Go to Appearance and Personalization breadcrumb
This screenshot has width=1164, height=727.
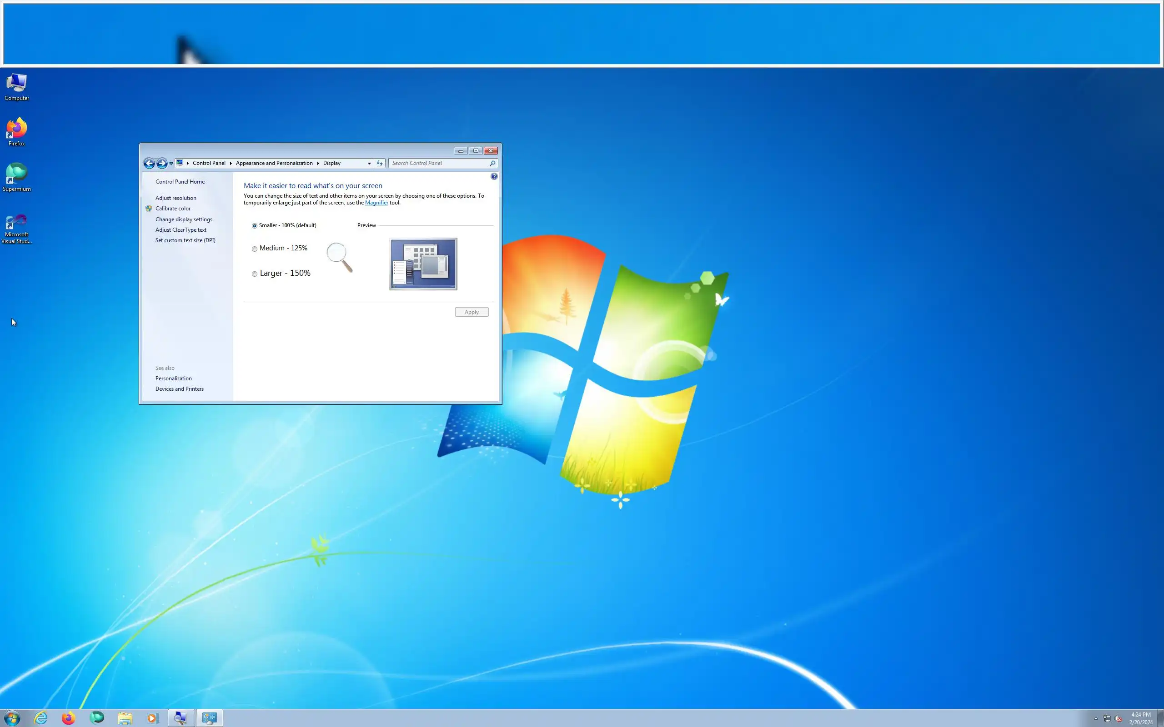[x=274, y=164]
